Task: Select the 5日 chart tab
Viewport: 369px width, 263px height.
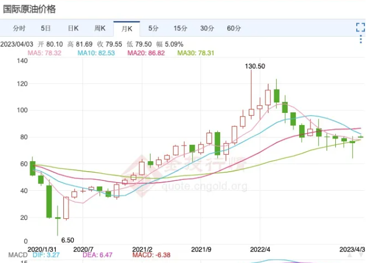Action: click(x=46, y=28)
